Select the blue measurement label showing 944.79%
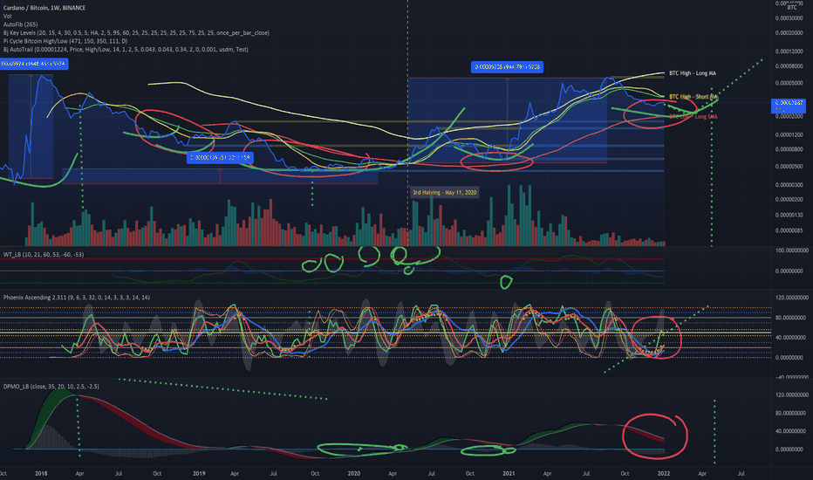 tap(507, 67)
